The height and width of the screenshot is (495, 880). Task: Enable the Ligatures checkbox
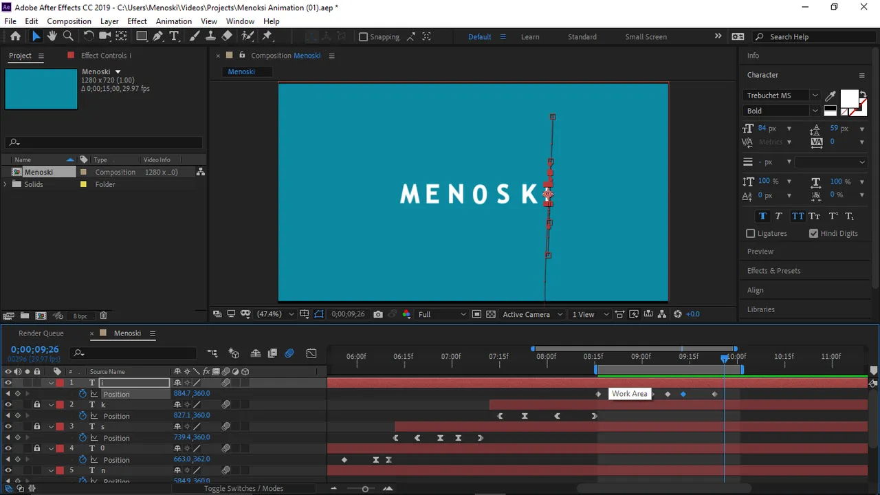coord(751,234)
